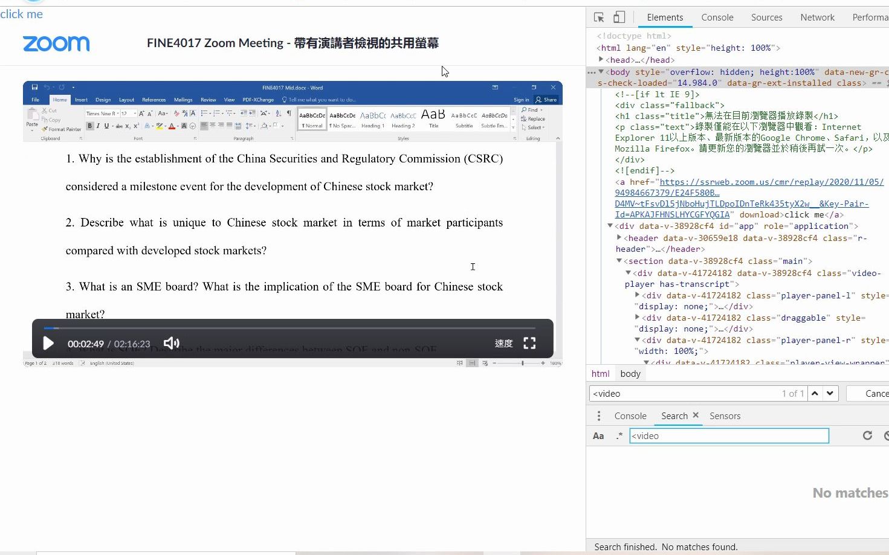Toggle paragraph marks (¶) in Word ribbon
This screenshot has height=555, width=889.
tap(289, 113)
